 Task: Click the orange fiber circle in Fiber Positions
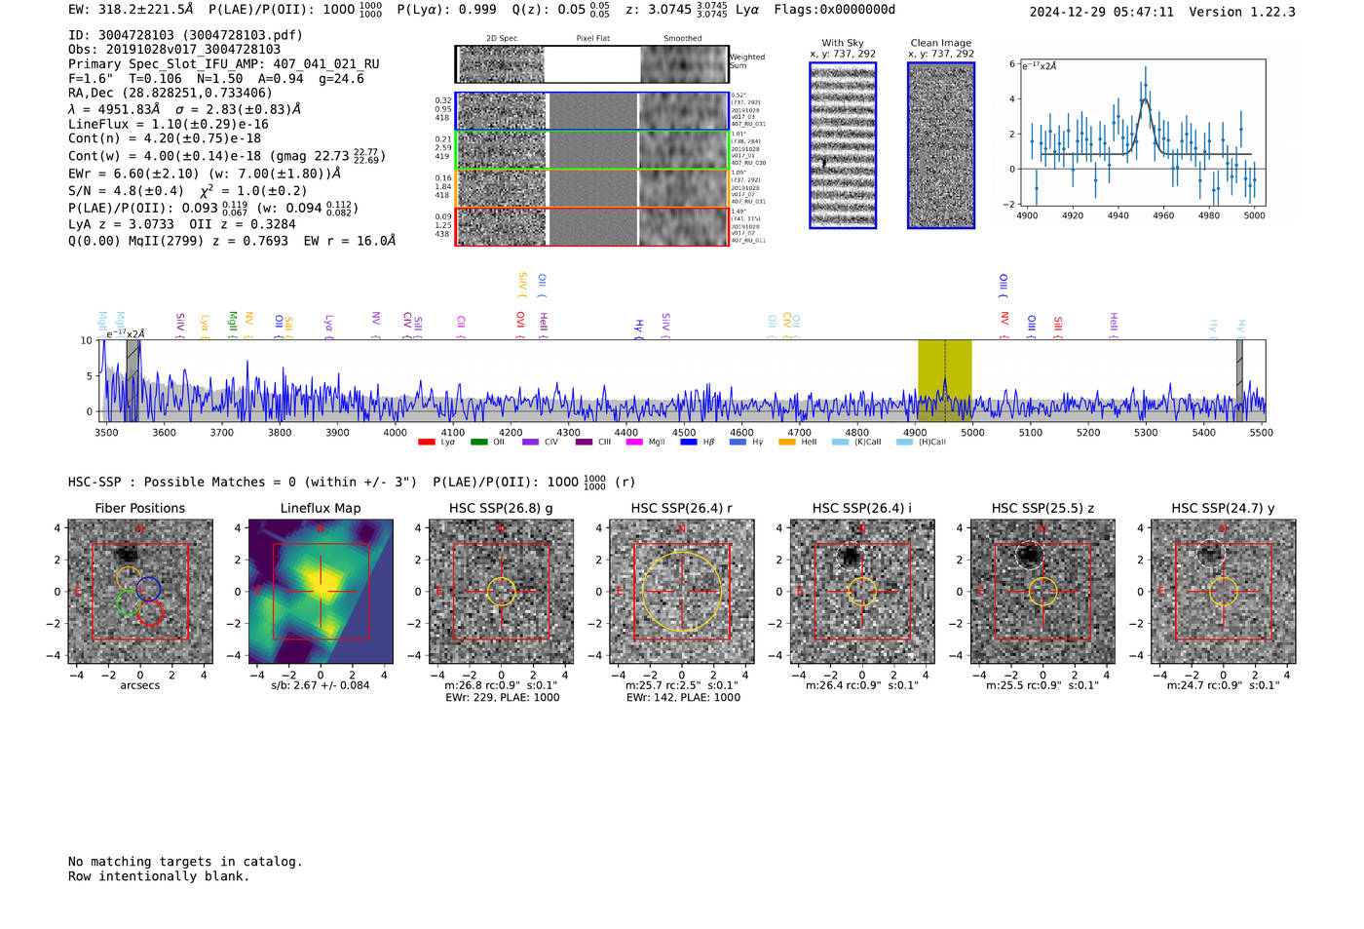(x=129, y=578)
